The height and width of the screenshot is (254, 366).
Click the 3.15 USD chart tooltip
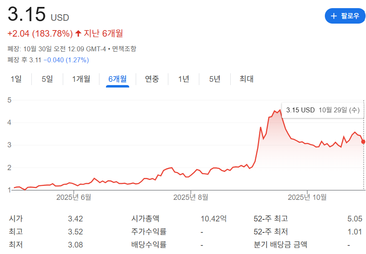click(323, 110)
